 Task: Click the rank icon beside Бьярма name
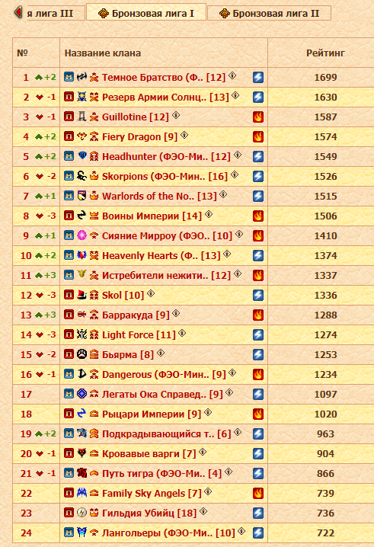tap(94, 354)
